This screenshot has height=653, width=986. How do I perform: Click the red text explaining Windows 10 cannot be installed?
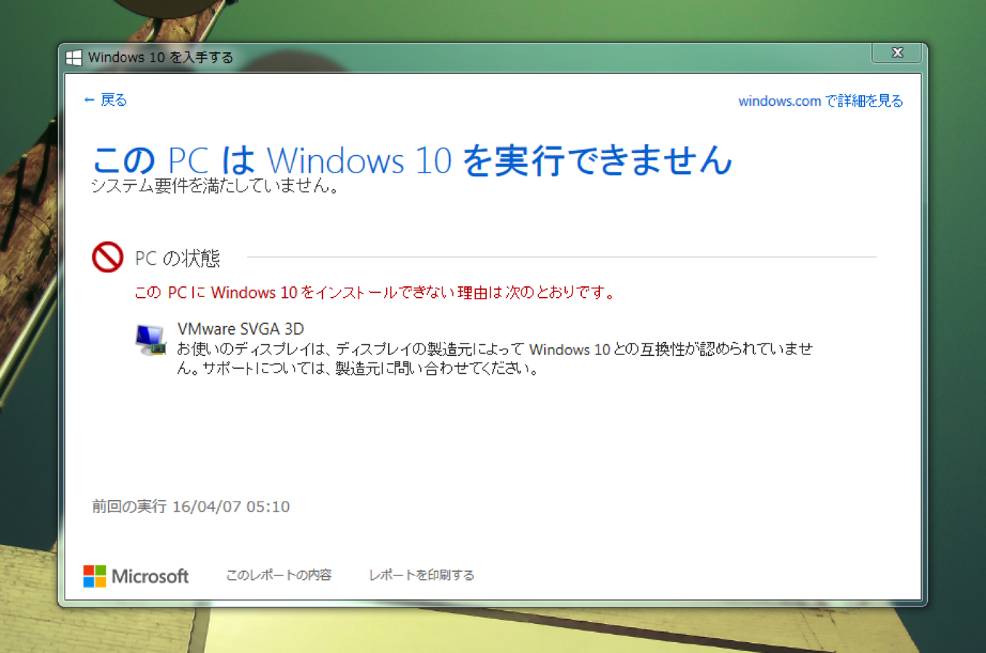pos(375,293)
